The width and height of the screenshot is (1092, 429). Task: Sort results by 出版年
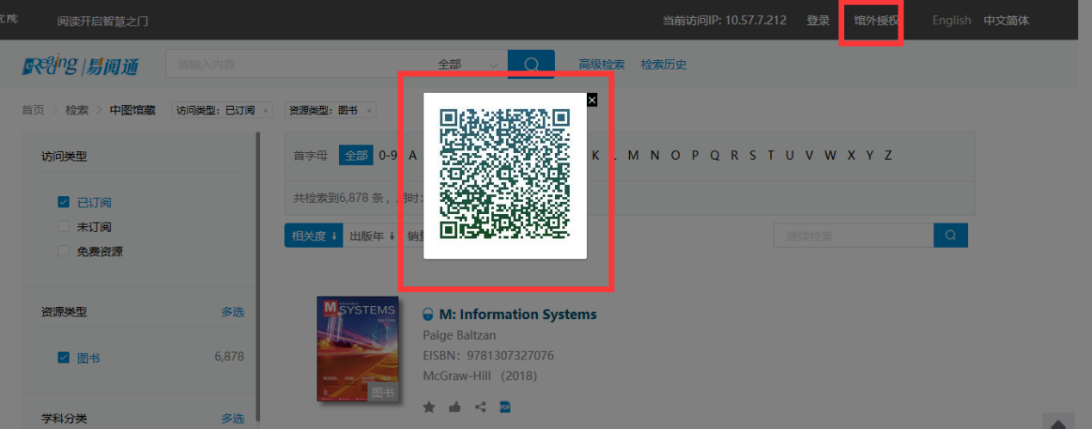[x=372, y=236]
